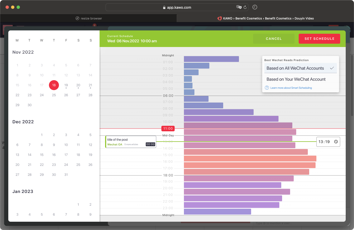
Task: Select the highlighted date 18 in November
Action: [54, 85]
